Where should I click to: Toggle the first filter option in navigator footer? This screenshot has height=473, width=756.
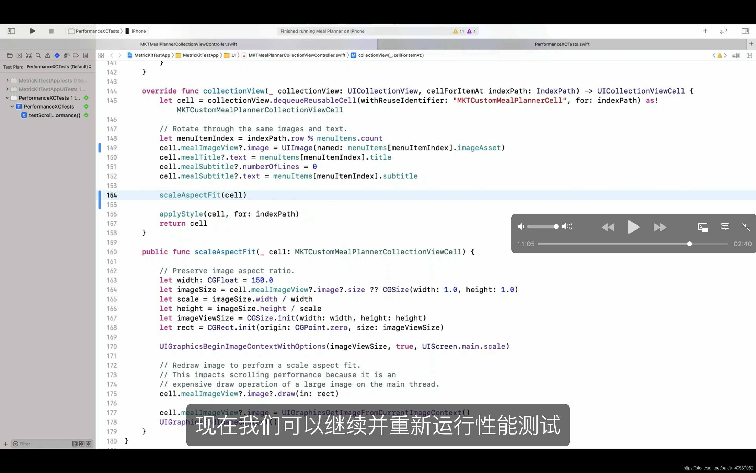[75, 444]
